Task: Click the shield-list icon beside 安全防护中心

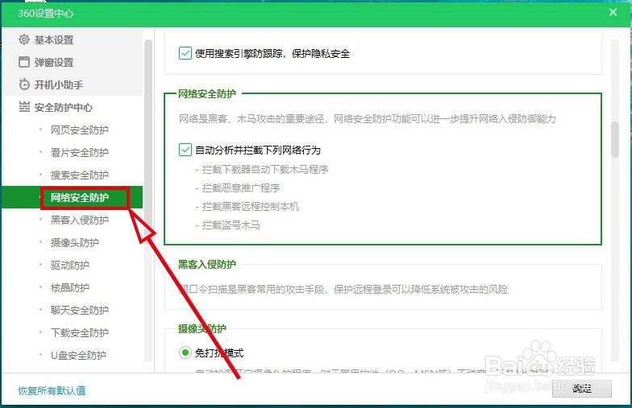Action: [24, 107]
